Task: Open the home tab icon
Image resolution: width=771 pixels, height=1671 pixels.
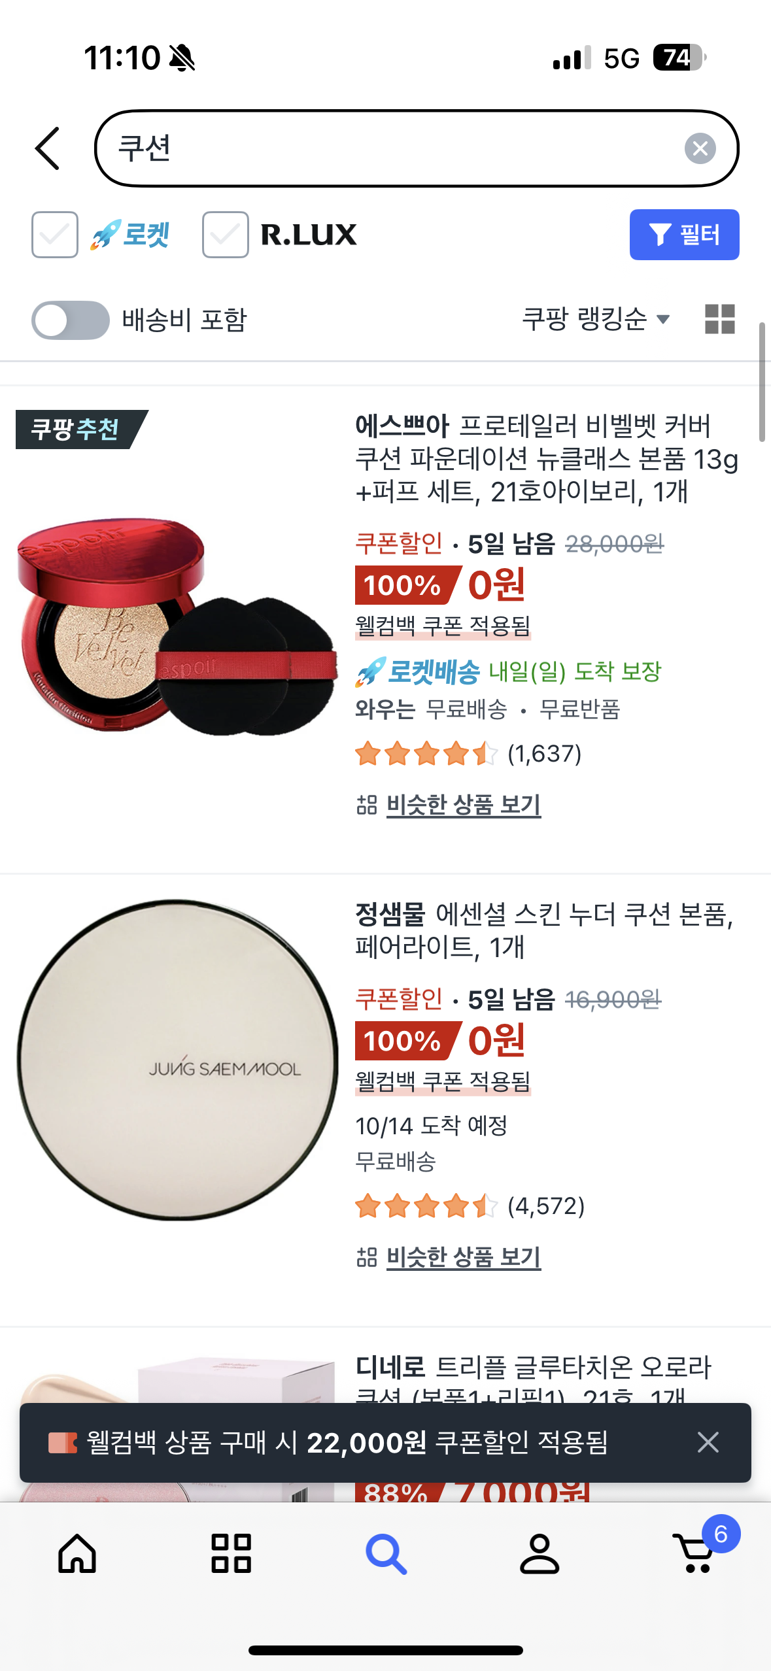Action: 77,1553
